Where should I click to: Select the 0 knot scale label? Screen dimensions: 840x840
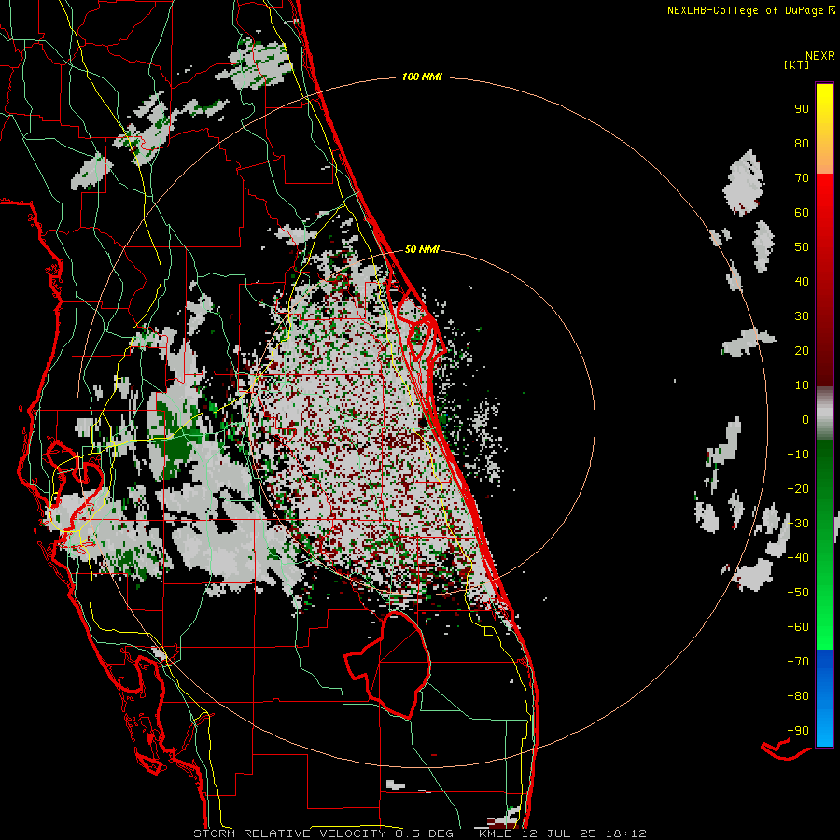pos(805,419)
